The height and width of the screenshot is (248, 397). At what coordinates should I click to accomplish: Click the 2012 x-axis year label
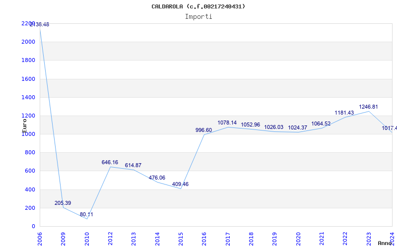click(x=110, y=239)
